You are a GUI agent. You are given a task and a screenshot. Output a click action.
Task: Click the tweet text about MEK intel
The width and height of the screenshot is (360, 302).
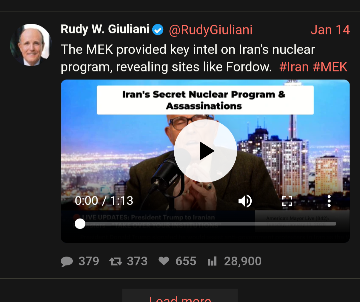click(x=188, y=58)
